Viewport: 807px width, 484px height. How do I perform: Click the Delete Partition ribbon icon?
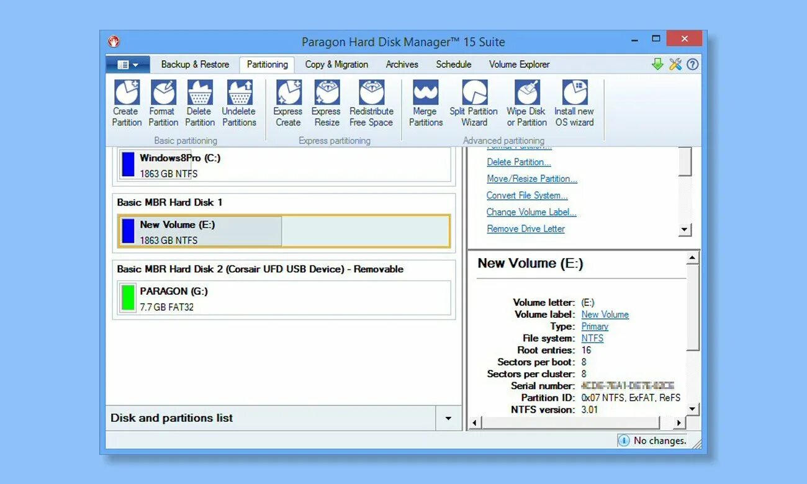point(200,104)
